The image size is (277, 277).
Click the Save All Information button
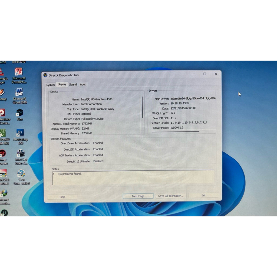[171, 196]
